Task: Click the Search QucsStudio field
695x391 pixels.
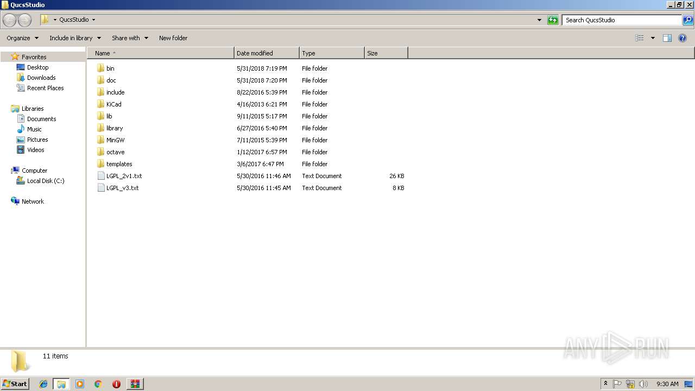Action: [x=622, y=20]
